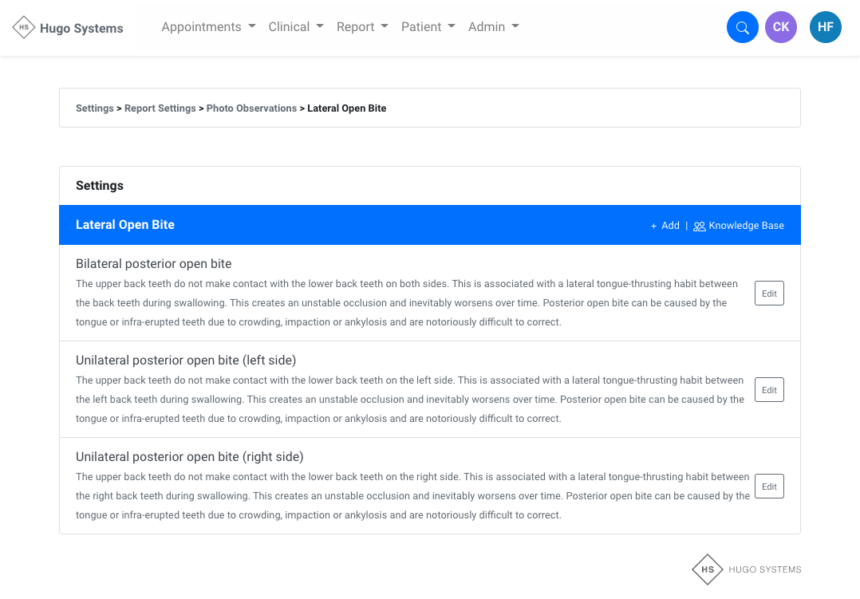Viewport: 860px width, 599px height.
Task: Open the HF profile avatar
Action: pos(825,27)
